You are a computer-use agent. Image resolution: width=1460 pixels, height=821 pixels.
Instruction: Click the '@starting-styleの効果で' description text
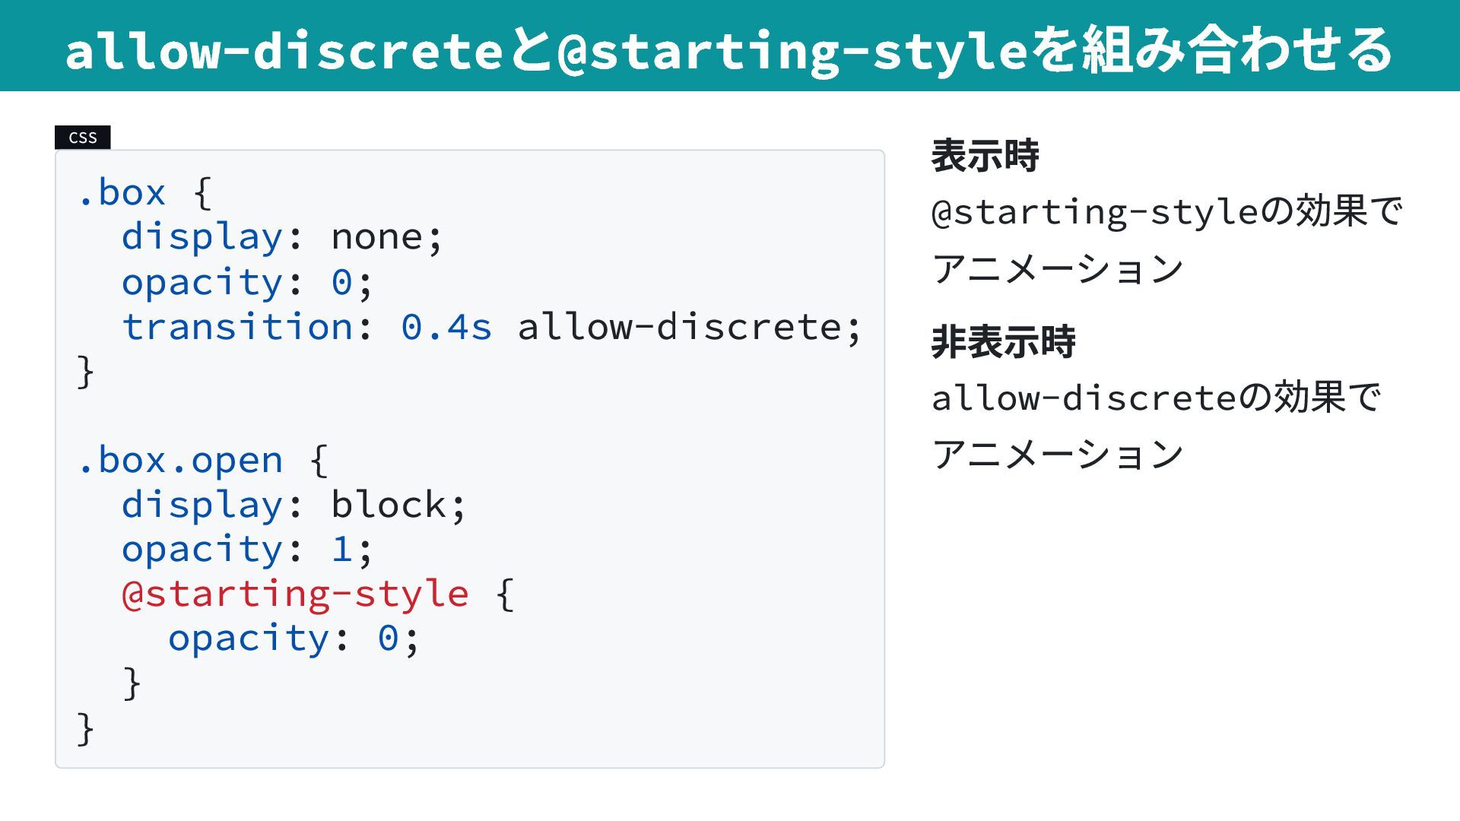pyautogui.click(x=1166, y=211)
